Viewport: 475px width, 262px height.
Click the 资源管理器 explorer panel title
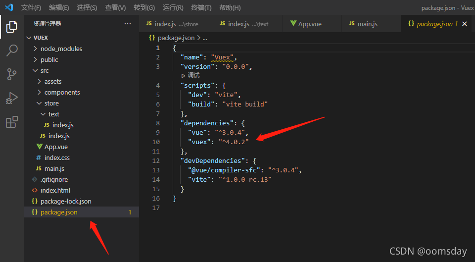[x=47, y=24]
